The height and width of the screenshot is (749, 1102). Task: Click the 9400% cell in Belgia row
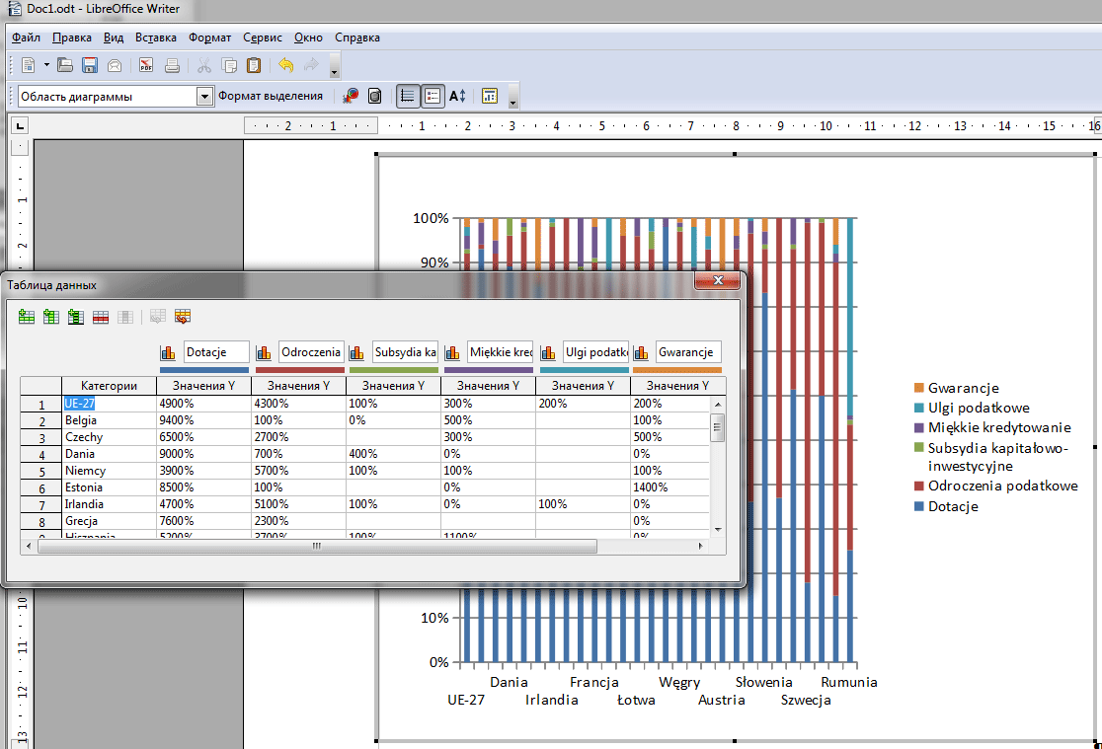point(203,420)
